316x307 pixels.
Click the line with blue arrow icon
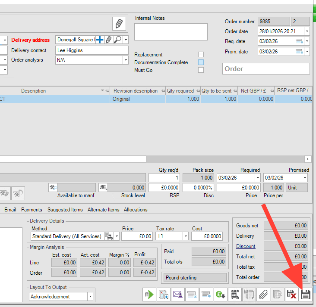click(x=206, y=295)
